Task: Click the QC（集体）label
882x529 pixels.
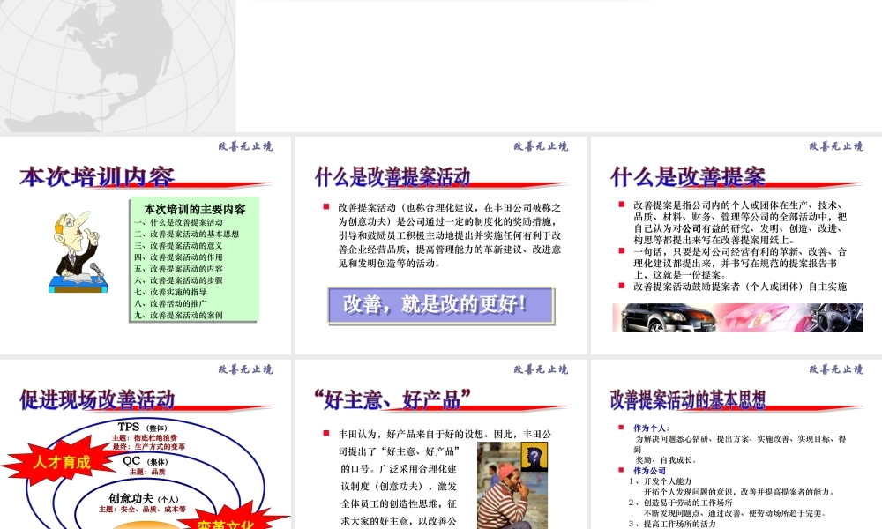Action: click(146, 461)
